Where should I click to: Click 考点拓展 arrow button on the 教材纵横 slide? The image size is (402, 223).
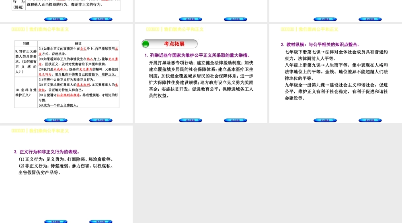click(x=370, y=120)
